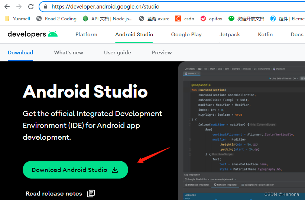Screen dimensions: 305x200
Task: Select the Download tab
Action: 20,52
